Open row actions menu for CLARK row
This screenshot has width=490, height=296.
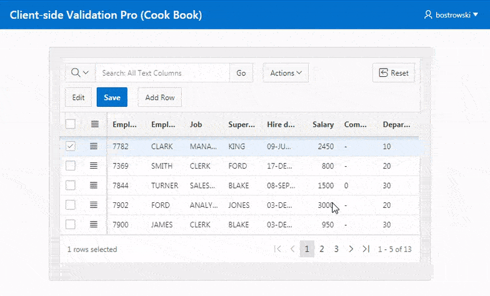click(x=94, y=146)
